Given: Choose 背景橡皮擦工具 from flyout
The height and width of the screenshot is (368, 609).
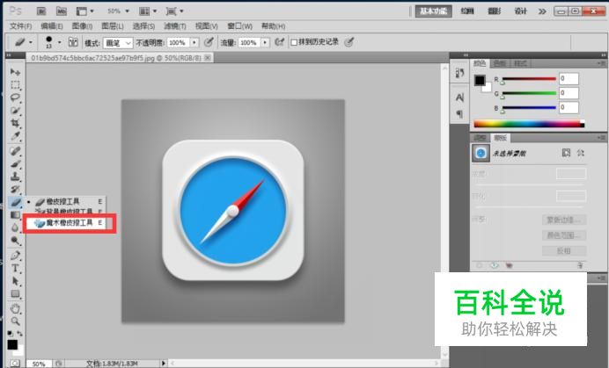Looking at the screenshot, I should pos(66,212).
